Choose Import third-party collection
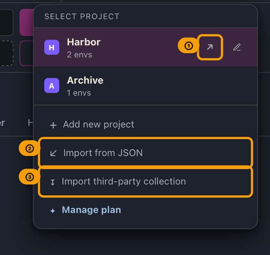The image size is (270, 255). [x=145, y=181]
